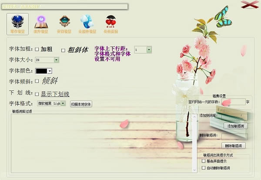Select the blue cloud settings icon
The image size is (261, 180).
point(87,23)
